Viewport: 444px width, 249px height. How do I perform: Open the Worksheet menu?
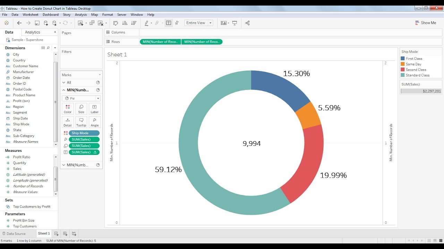(x=31, y=15)
